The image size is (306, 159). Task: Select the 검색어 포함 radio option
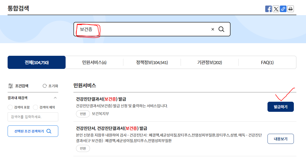10,107
